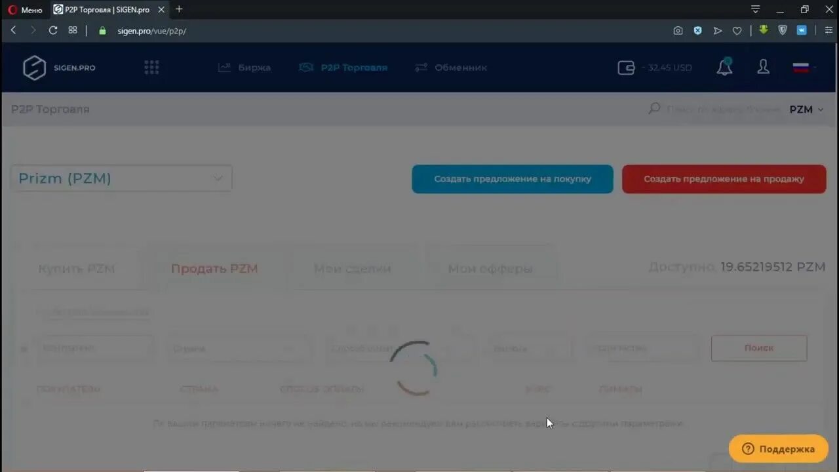
Task: Reload the sigen.pro page
Action: click(x=53, y=30)
